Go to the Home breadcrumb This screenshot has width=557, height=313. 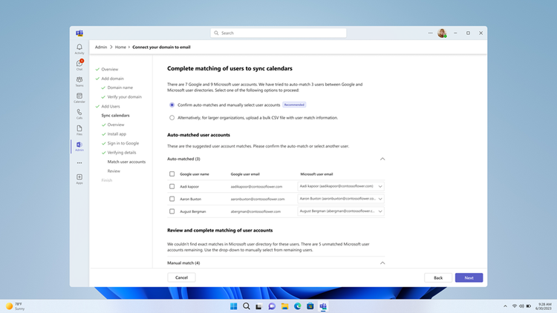tap(120, 47)
